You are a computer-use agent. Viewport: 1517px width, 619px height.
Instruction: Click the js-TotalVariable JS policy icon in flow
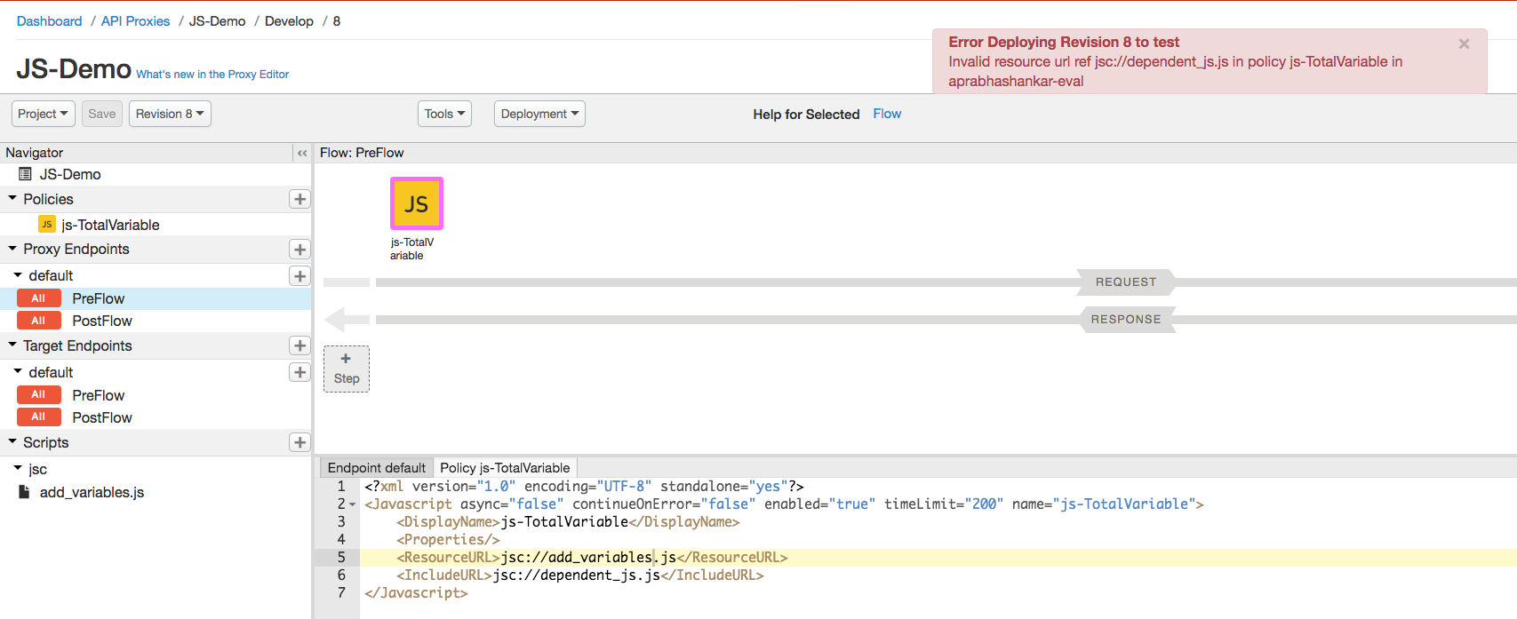click(416, 203)
